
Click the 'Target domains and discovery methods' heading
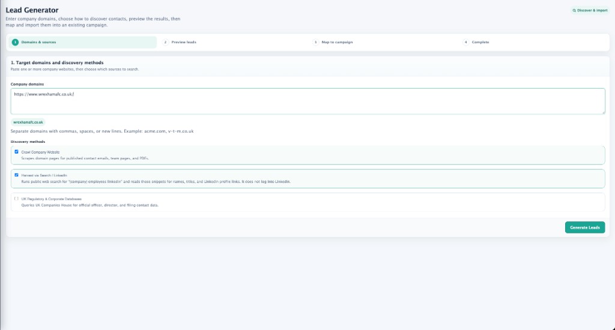tap(57, 63)
